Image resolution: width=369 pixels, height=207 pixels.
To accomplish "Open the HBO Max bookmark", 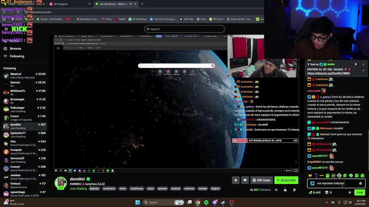I will [186, 19].
